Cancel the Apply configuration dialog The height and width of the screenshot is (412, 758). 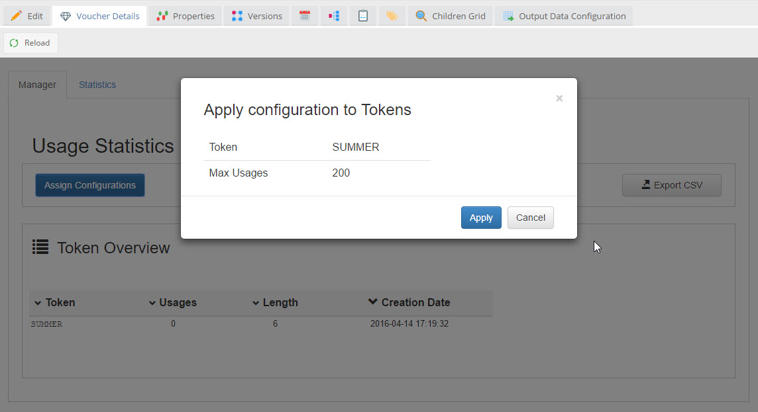(530, 218)
